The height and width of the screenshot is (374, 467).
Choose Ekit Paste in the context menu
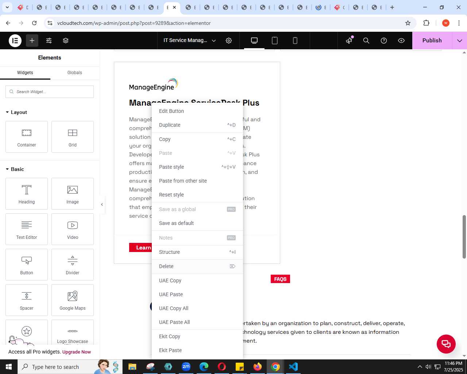[x=197, y=350]
